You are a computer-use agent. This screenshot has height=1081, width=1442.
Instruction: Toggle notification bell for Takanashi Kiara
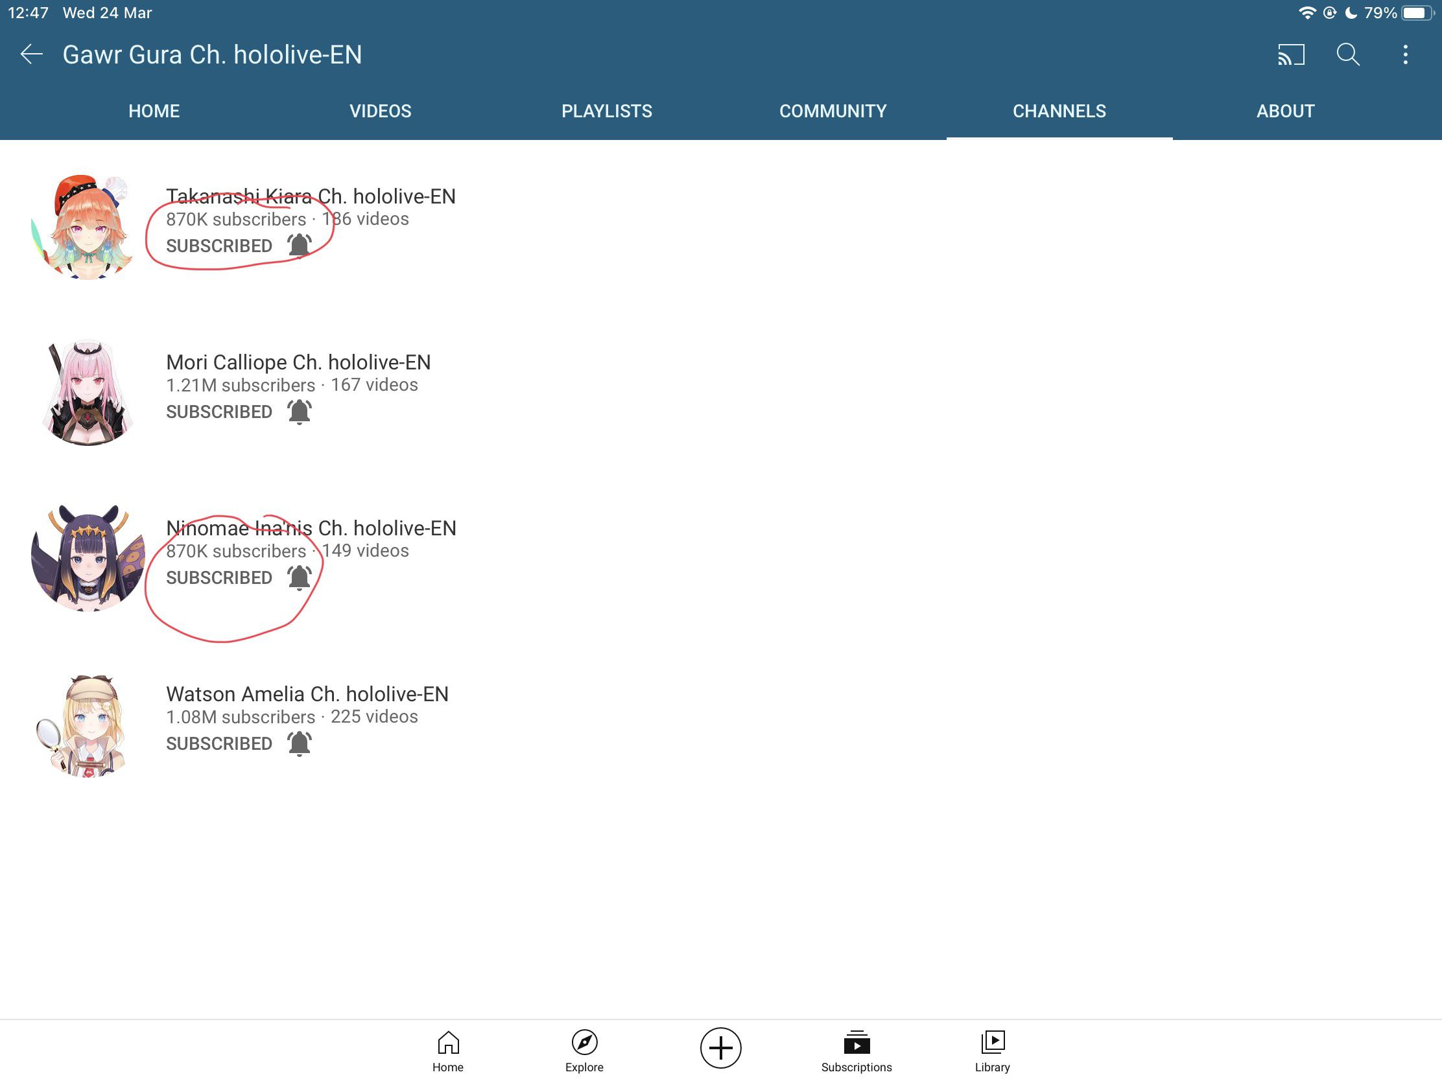pyautogui.click(x=299, y=246)
